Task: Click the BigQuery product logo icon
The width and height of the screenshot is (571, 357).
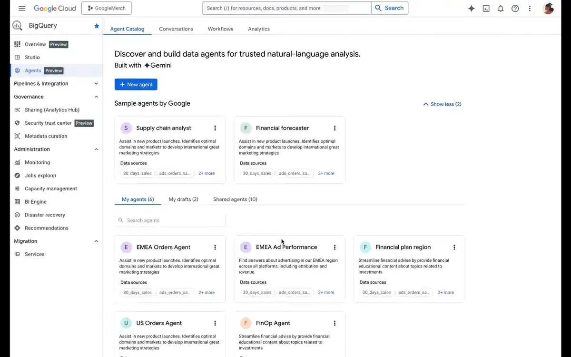Action: (x=17, y=26)
